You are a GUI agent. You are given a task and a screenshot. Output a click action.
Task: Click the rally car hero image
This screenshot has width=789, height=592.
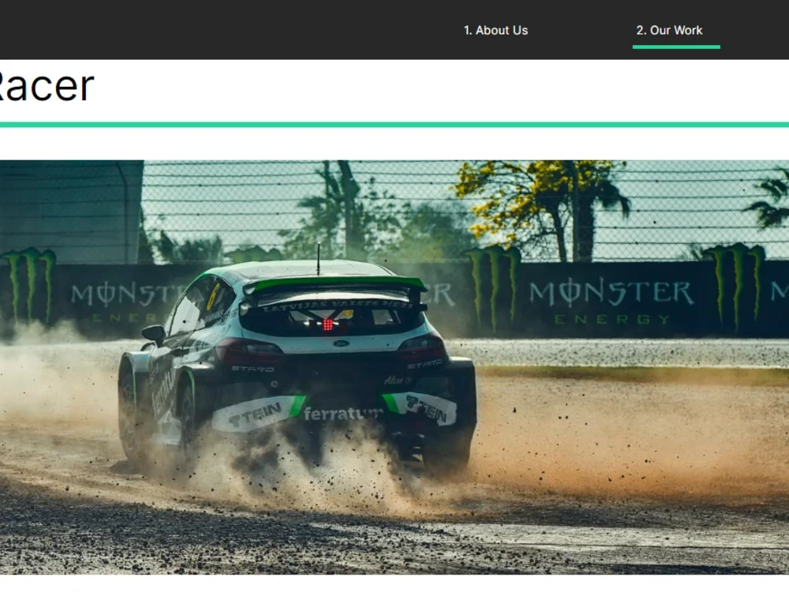394,367
